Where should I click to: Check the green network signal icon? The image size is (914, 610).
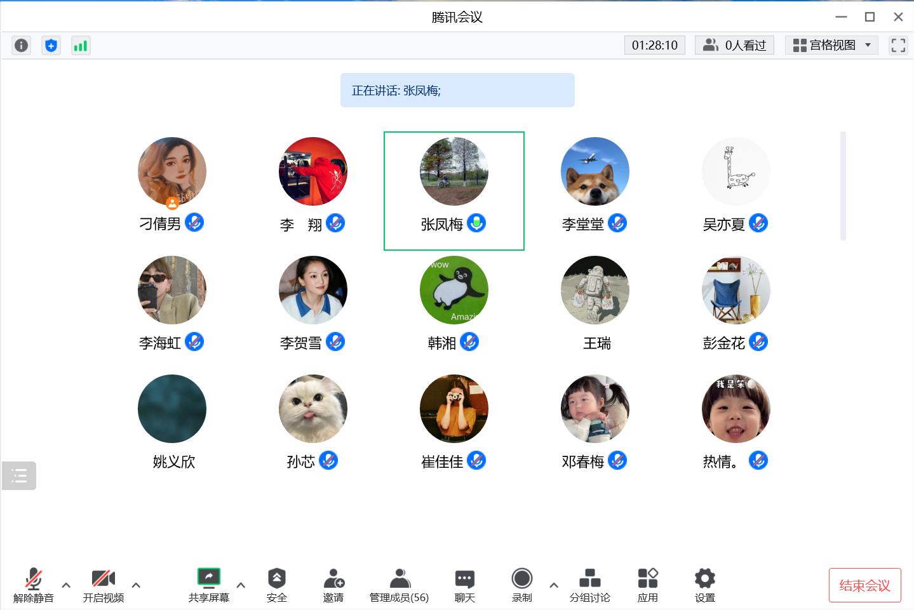click(x=81, y=45)
